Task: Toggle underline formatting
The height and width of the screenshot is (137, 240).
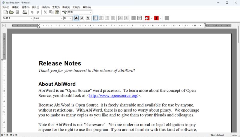Action: pos(88,18)
